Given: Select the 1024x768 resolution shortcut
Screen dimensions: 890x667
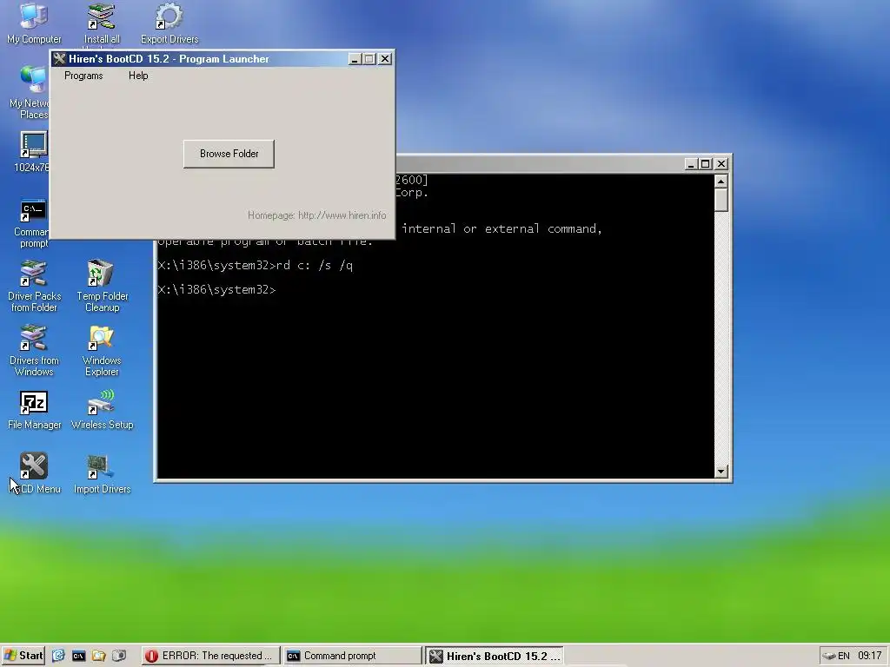Looking at the screenshot, I should [32, 151].
